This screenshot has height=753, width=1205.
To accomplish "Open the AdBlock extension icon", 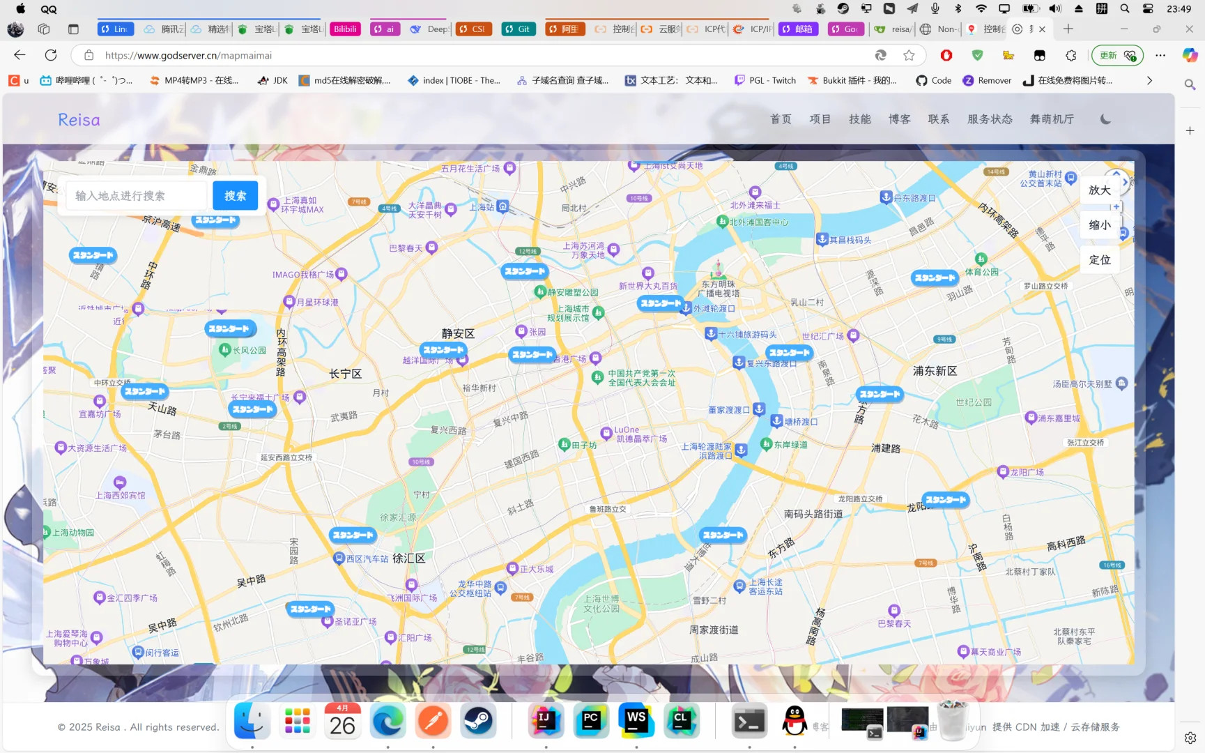I will coord(947,55).
